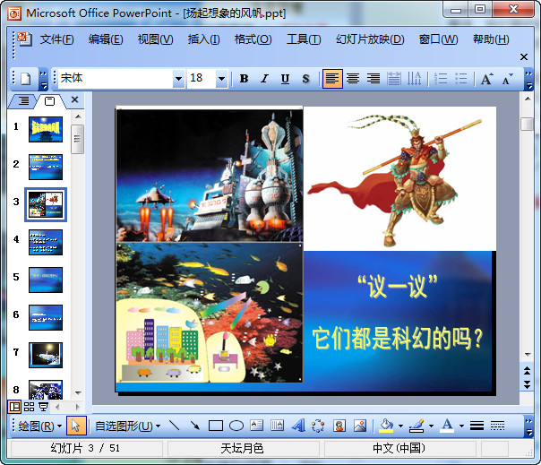Click Distributed alignment icon
541x465 pixels.
click(x=394, y=79)
